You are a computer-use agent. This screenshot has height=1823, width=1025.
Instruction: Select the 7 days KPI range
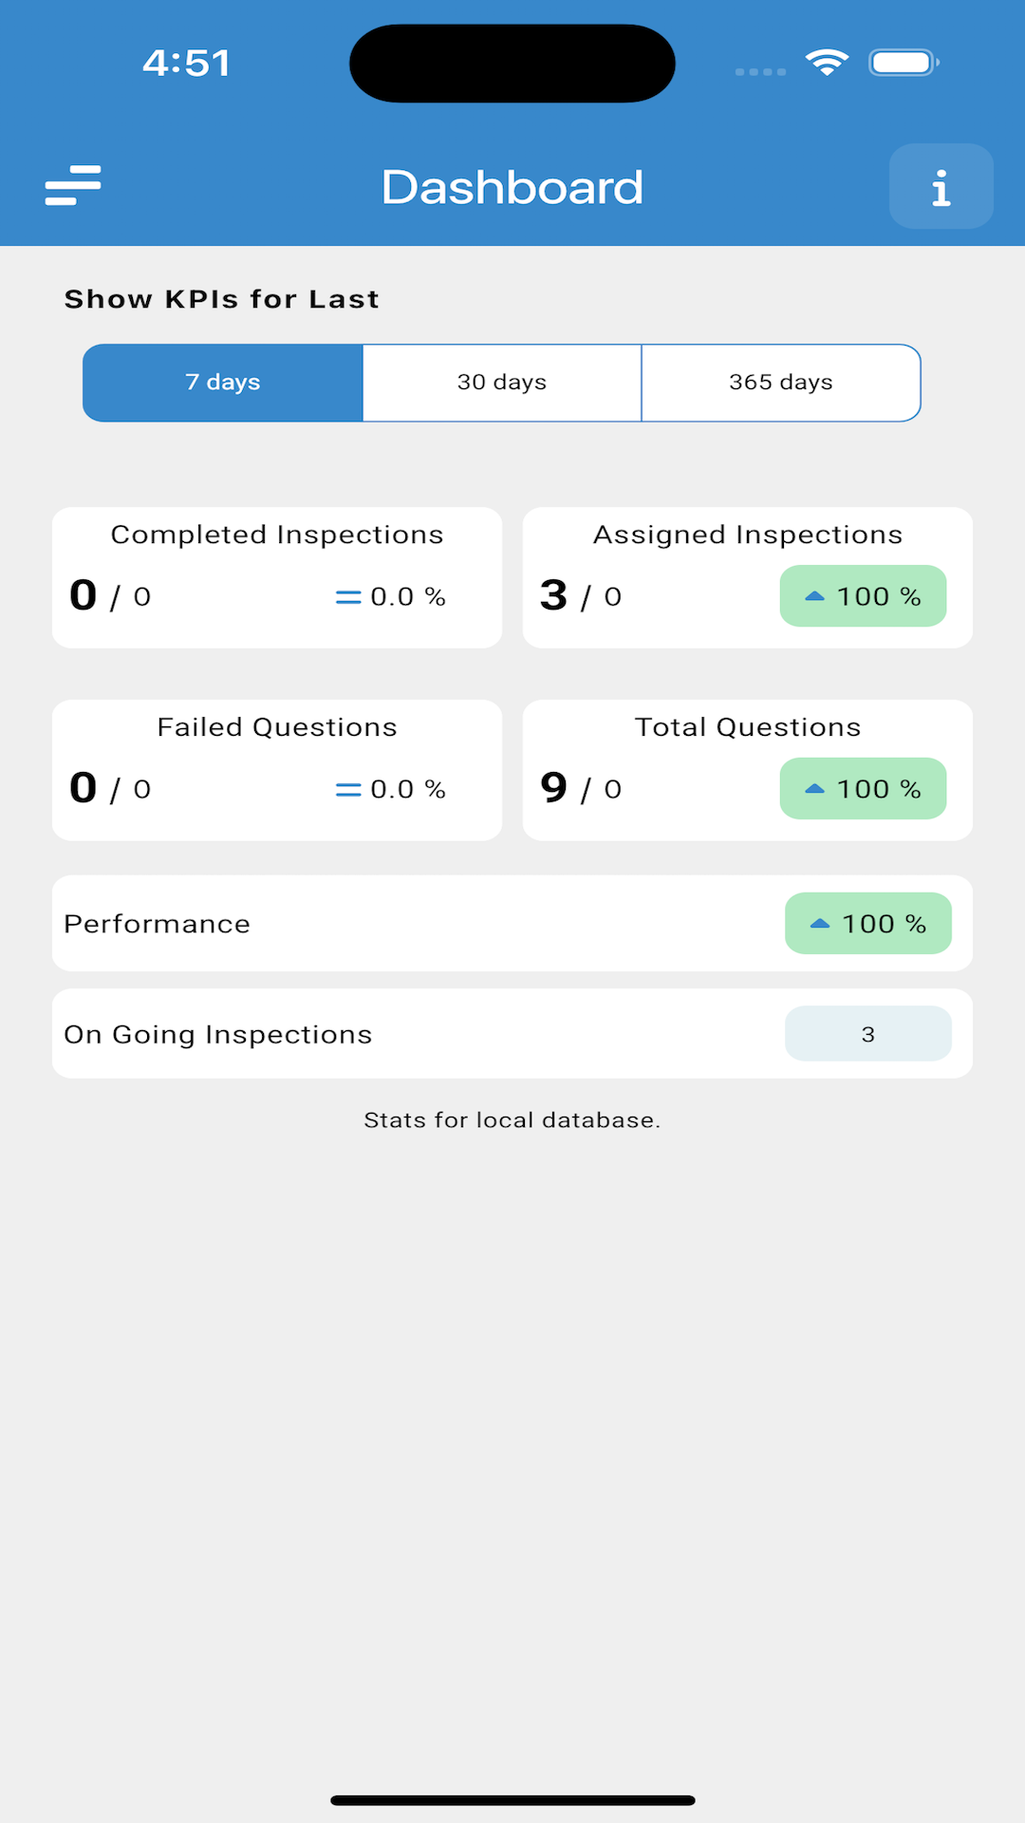[223, 383]
